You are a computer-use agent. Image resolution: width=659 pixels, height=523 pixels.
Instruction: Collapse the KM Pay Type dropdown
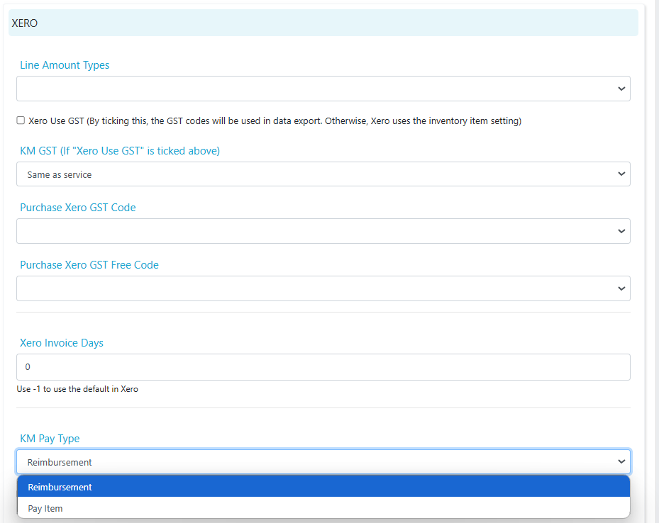[x=323, y=462]
